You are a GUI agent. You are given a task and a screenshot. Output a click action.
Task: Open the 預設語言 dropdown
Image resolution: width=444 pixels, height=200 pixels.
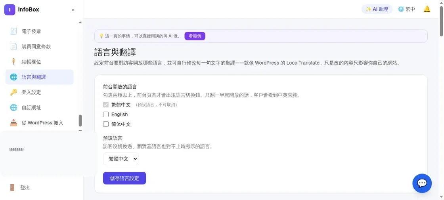click(121, 159)
